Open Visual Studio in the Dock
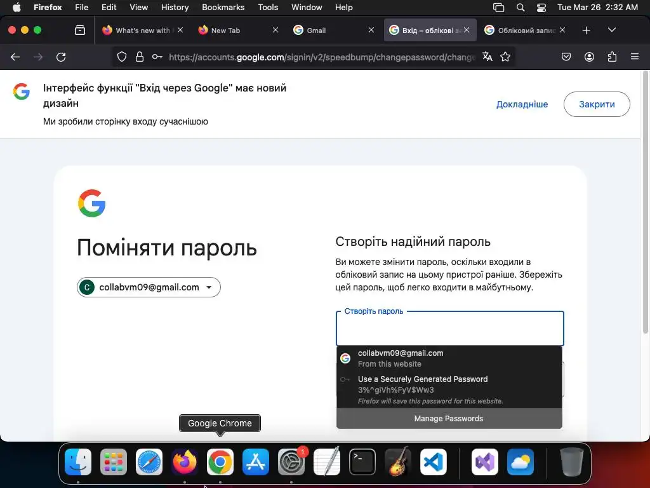 tap(484, 461)
